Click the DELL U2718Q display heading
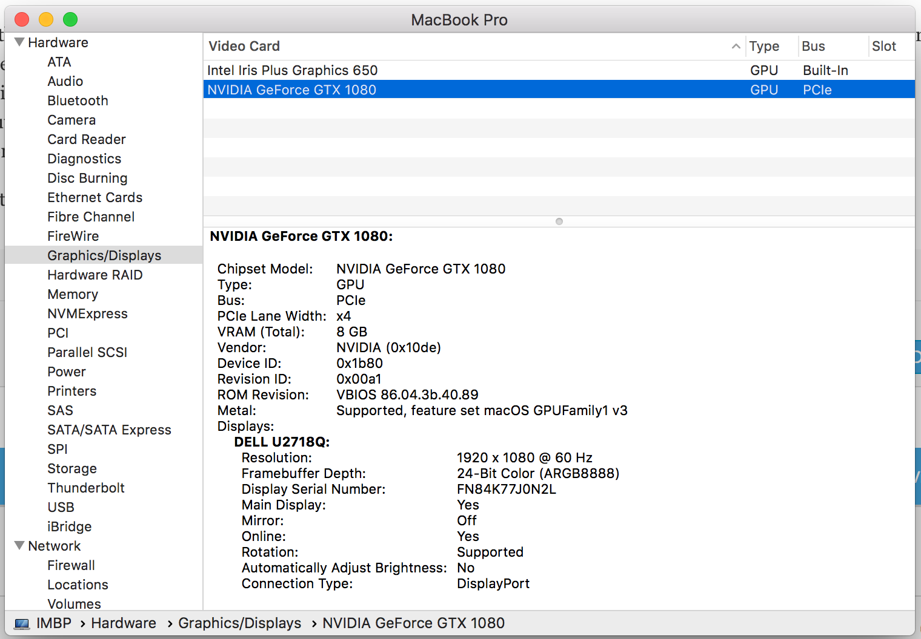Viewport: 921px width, 639px height. pyautogui.click(x=282, y=442)
